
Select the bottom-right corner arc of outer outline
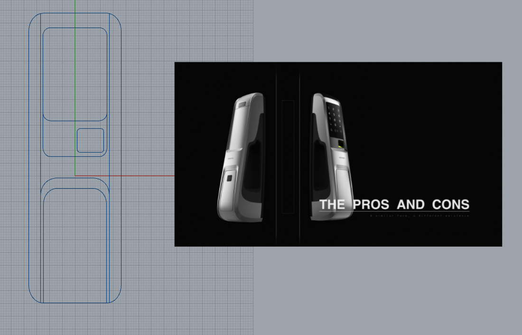coord(117,298)
